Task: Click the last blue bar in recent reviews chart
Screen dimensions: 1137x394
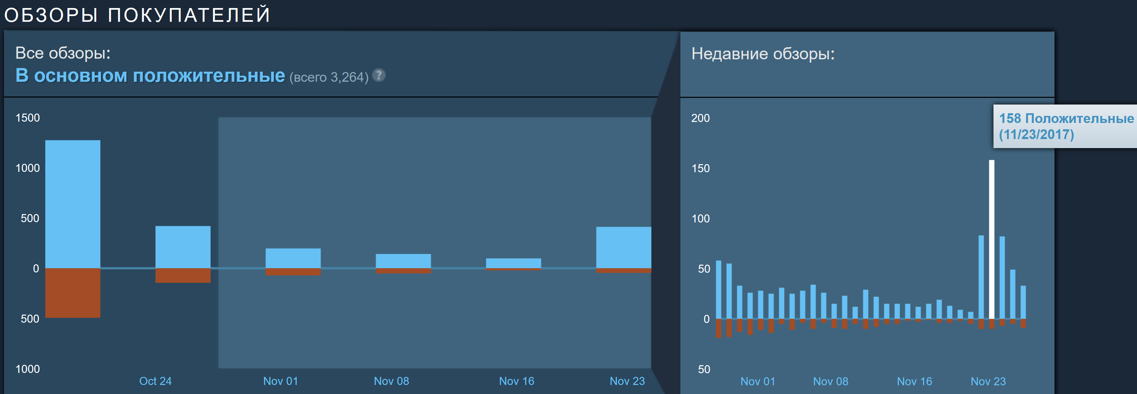Action: point(1023,302)
